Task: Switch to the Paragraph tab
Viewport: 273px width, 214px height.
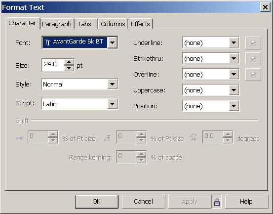Action: (57, 24)
